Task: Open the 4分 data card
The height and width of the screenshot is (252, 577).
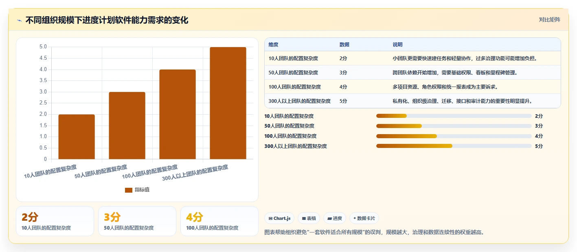Action: [219, 221]
